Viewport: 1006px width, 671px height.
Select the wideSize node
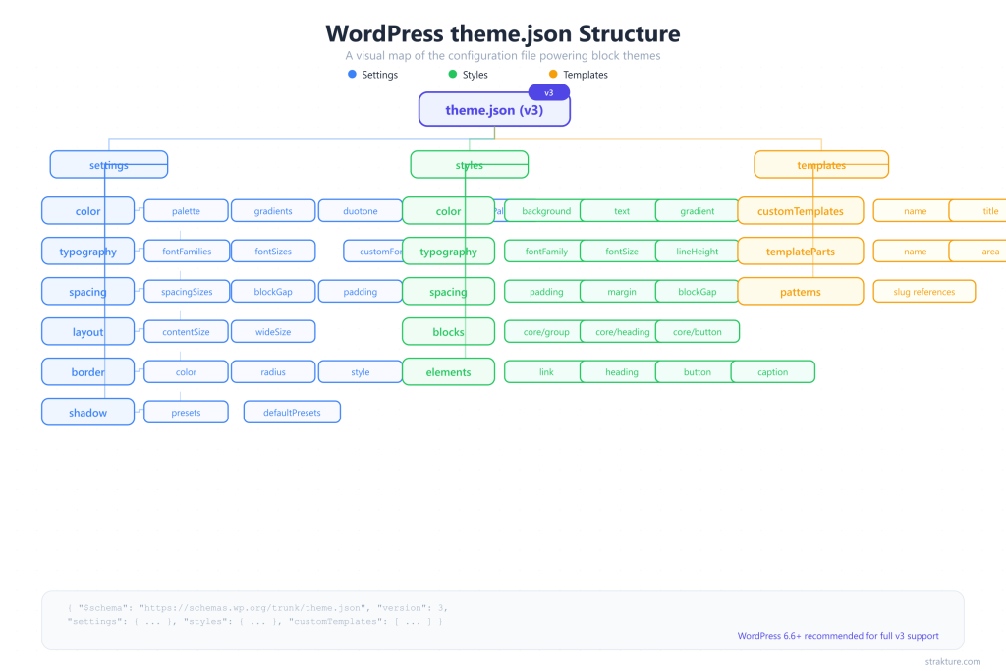273,332
